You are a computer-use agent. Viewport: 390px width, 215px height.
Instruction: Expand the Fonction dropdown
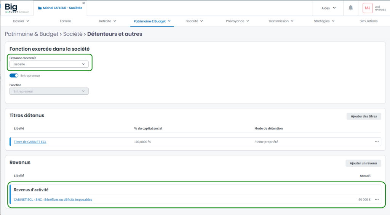coord(49,91)
